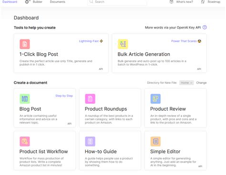The image size is (226, 175).
Task: Click More words via OpenAI Key API text
Action: [173, 28]
